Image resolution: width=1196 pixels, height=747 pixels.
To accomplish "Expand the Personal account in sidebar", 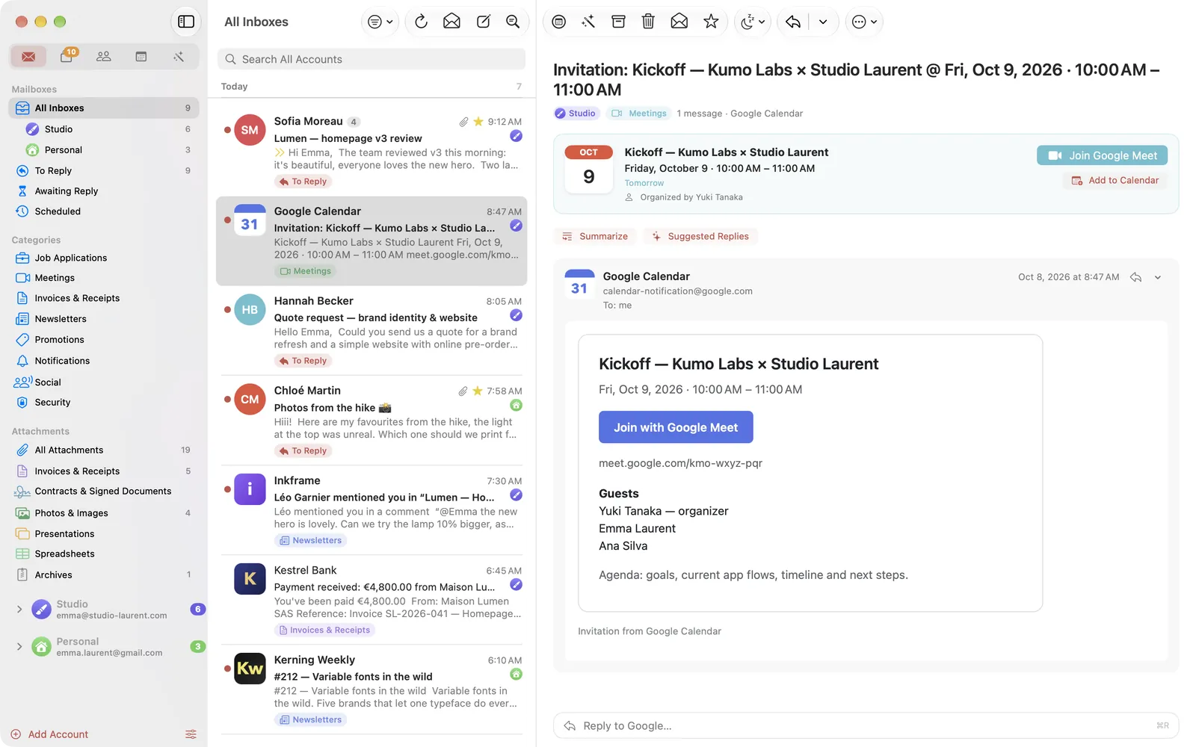I will [19, 647].
